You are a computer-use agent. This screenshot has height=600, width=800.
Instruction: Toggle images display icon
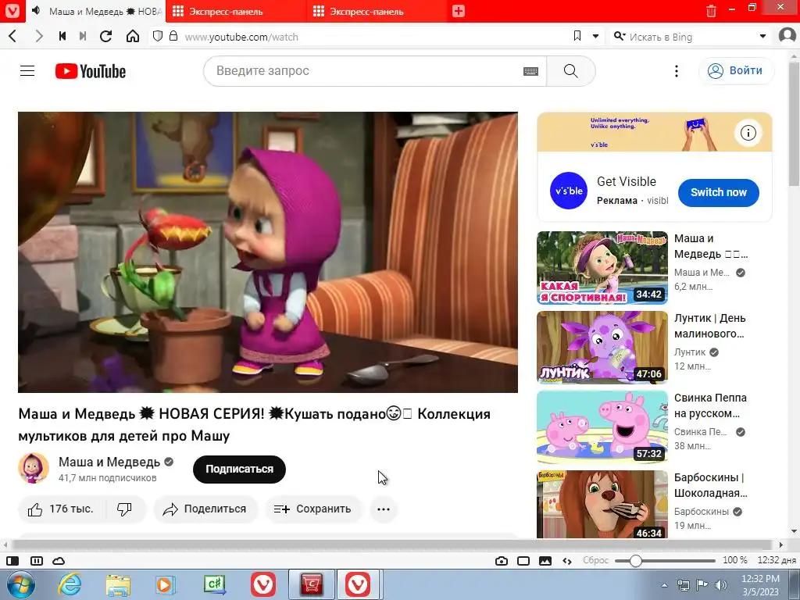[x=545, y=561]
